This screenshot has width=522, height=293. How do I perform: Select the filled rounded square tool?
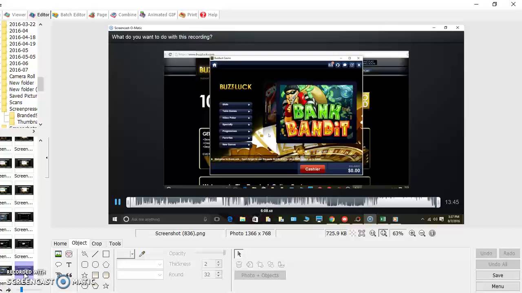(x=106, y=275)
